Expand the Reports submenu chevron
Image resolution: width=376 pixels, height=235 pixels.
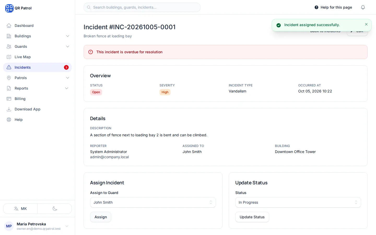pos(67,88)
